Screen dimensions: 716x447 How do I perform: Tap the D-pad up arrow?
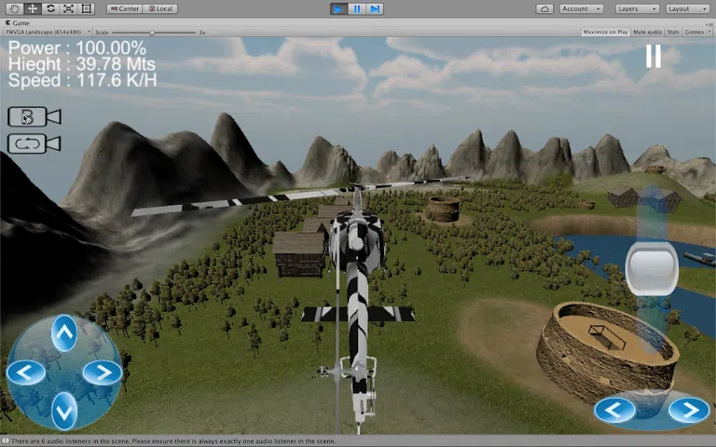(64, 333)
